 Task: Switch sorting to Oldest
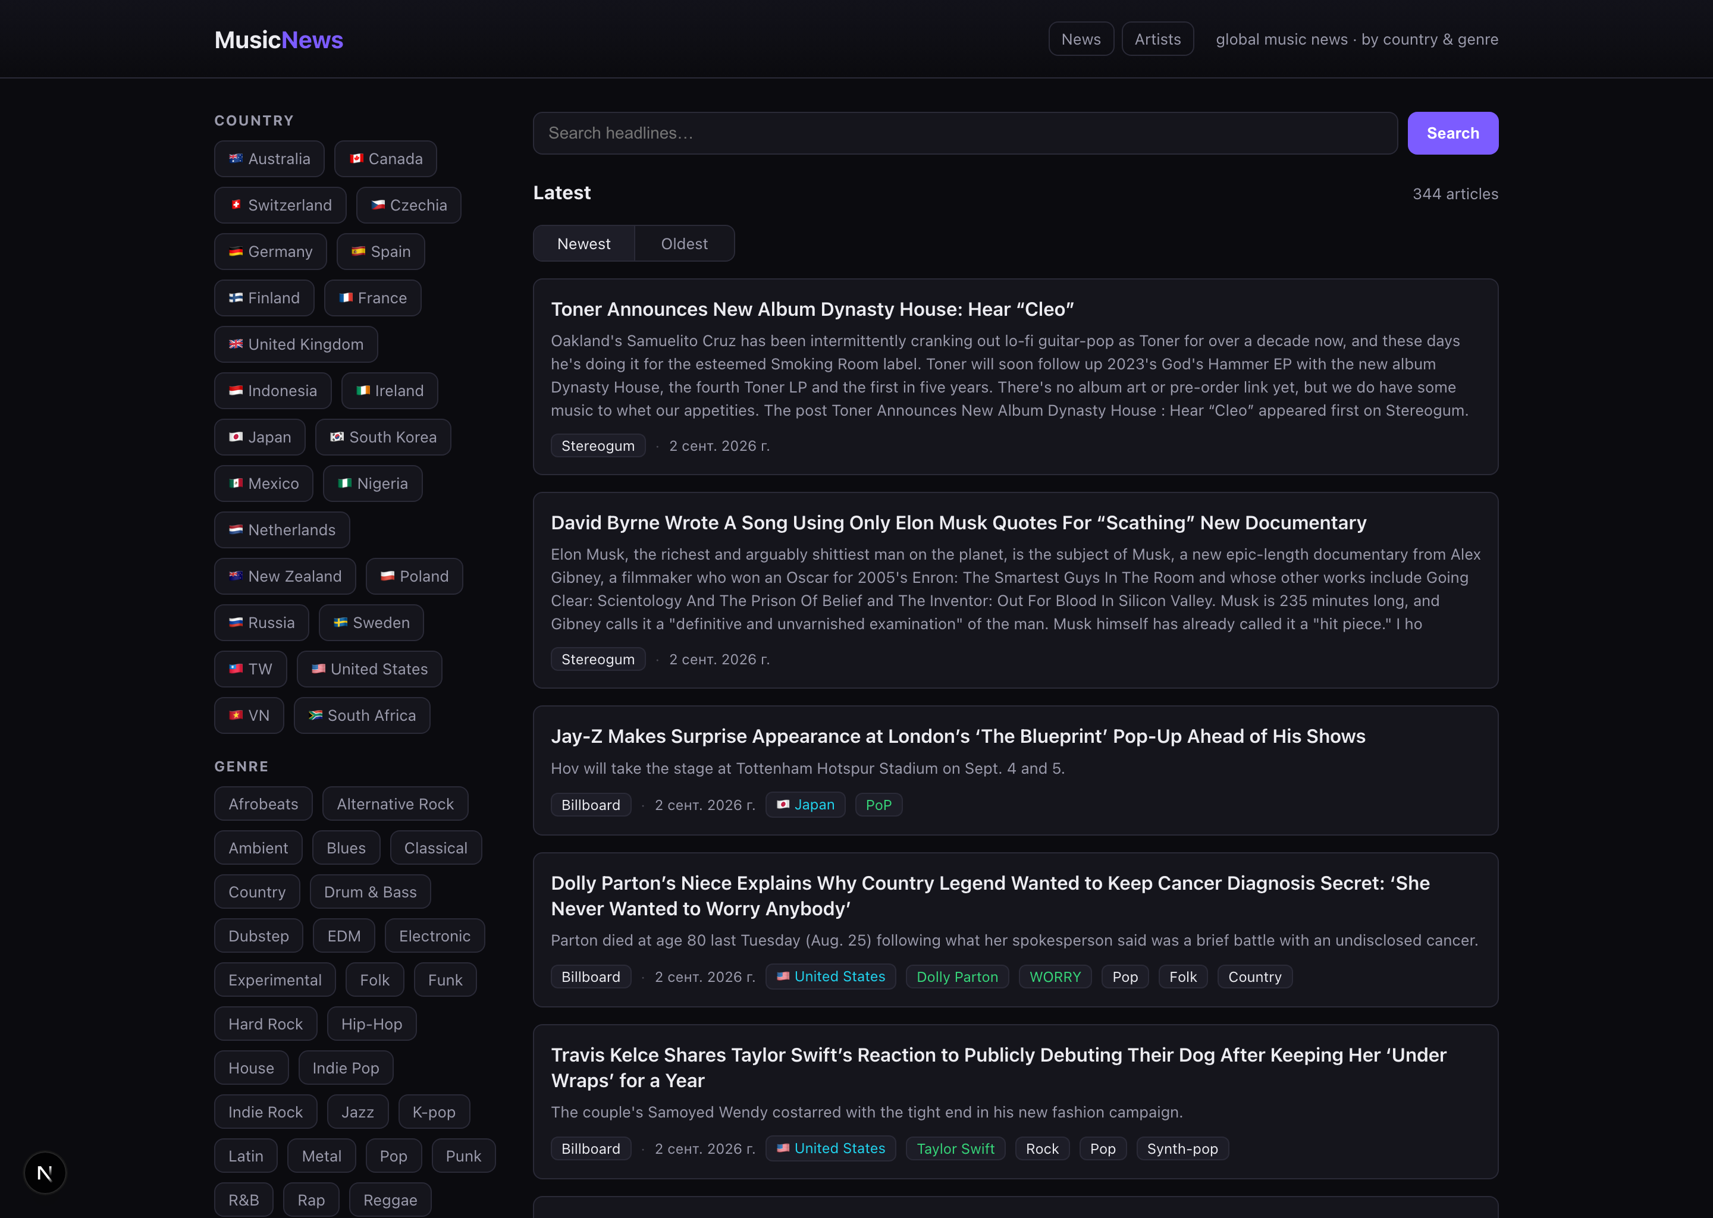(684, 244)
